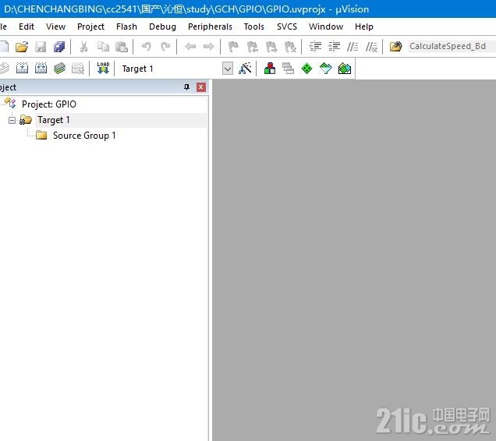This screenshot has height=441, width=496.
Task: Click the Save All icon
Action: [x=59, y=47]
